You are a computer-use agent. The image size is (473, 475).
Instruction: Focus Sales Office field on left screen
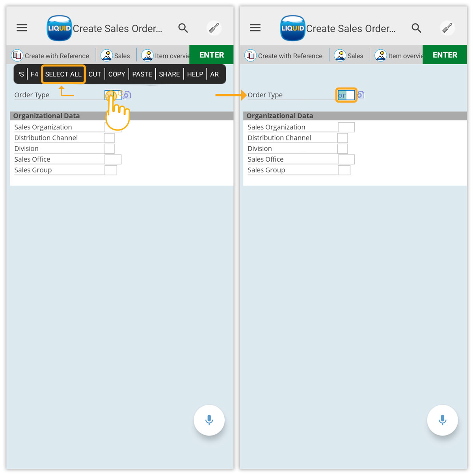113,159
